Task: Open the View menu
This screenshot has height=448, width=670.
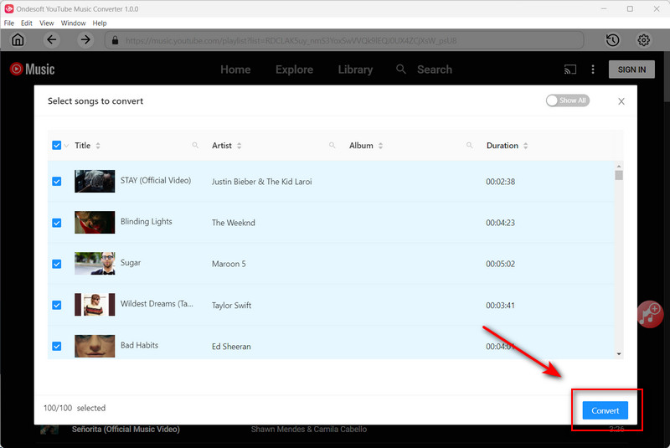Action: pos(47,23)
